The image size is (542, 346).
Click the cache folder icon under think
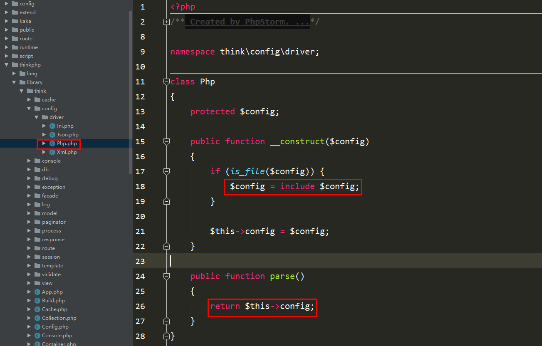point(37,100)
